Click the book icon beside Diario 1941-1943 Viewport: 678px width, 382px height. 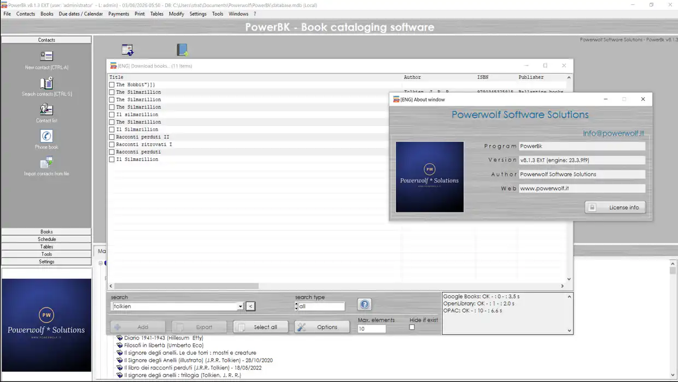coord(119,338)
